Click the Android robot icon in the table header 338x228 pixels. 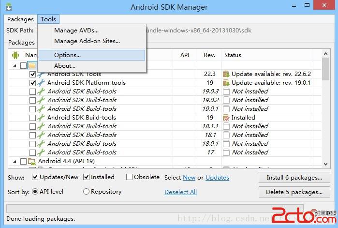pos(15,55)
